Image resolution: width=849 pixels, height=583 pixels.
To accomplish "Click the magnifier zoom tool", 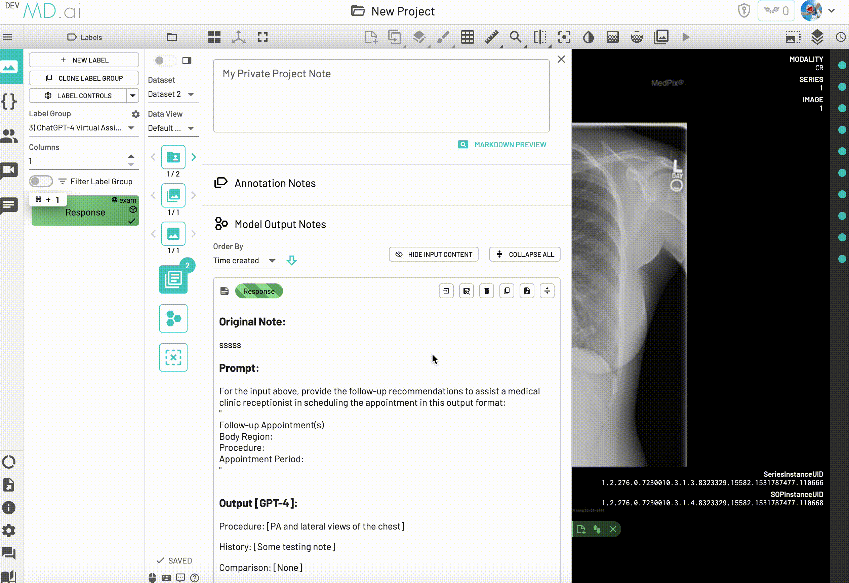I will [516, 37].
